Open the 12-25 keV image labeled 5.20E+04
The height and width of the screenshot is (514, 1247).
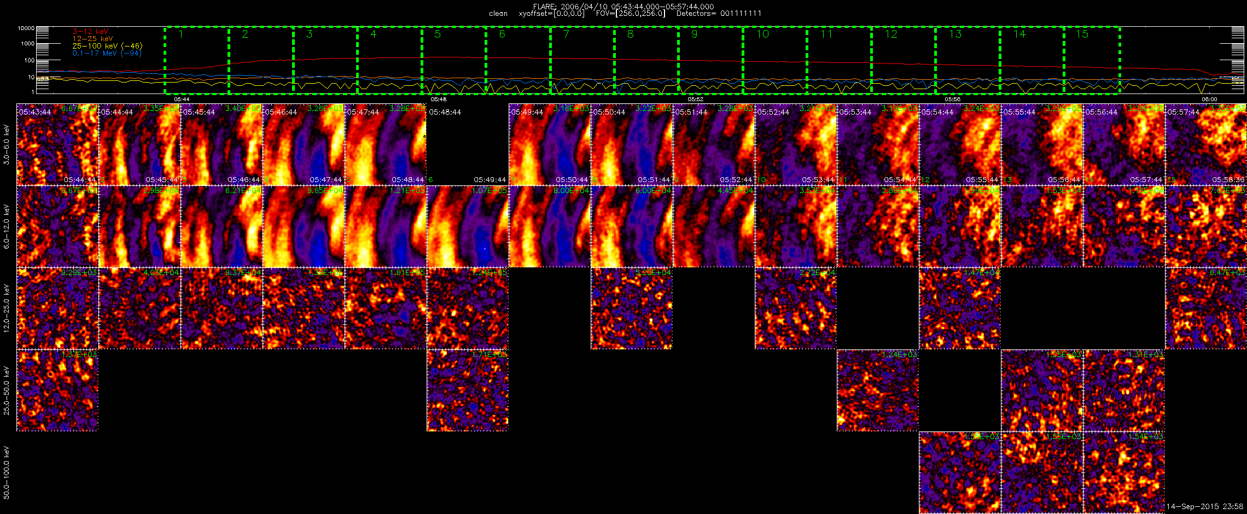(x=632, y=308)
